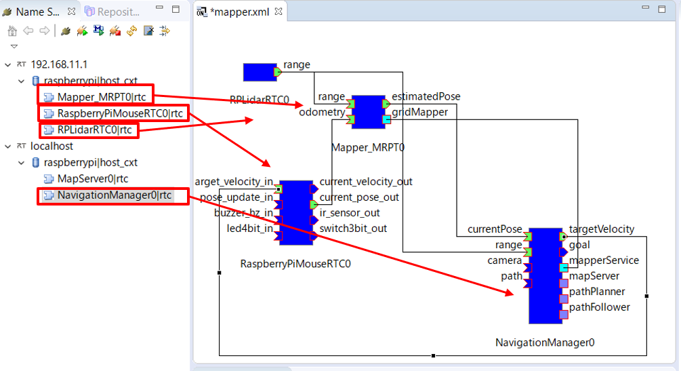Click the plug icon with red stop square
681x371 pixels.
point(115,31)
